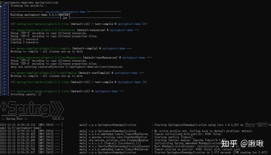Image resolution: width=271 pixels, height=155 pixels.
Task: Click "Starting Servlet engine: [Apache Tomcat/9.0.55]" message
Action: point(190,140)
